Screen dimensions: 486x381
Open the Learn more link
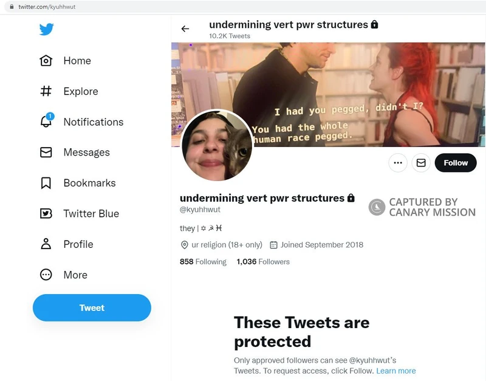pyautogui.click(x=395, y=371)
